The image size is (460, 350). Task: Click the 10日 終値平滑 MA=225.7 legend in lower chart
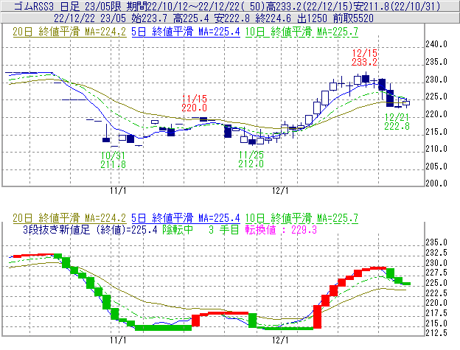point(302,218)
